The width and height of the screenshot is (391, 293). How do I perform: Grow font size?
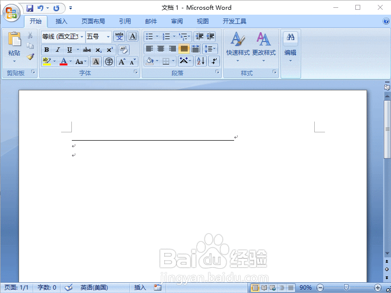pos(122,62)
